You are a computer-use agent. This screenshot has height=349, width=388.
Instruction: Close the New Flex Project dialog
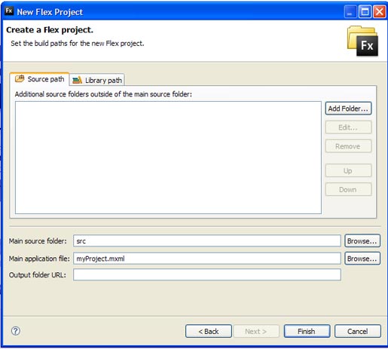click(x=380, y=12)
